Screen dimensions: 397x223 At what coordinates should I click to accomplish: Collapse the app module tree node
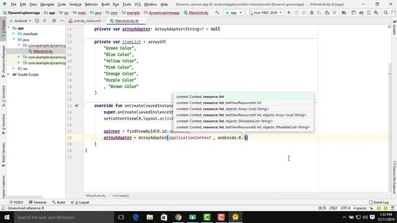point(9,28)
